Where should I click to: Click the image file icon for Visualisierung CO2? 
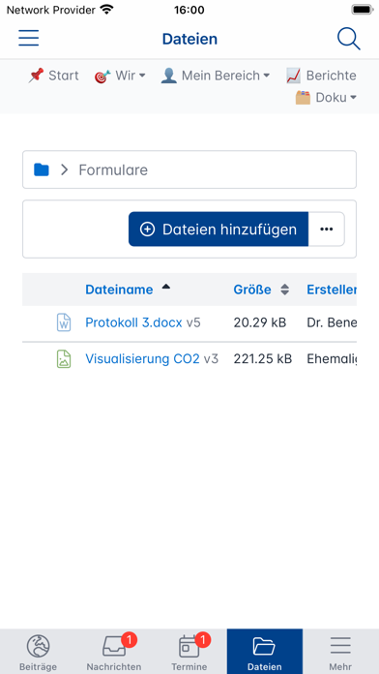[64, 359]
